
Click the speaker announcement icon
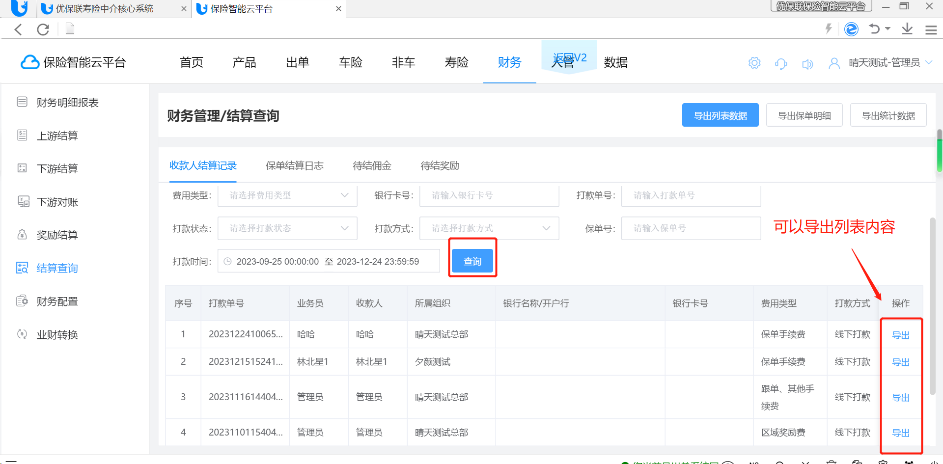click(x=807, y=64)
